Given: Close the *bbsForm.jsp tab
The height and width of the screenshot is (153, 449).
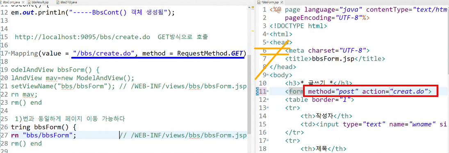Looking at the screenshot, I should (281, 2).
